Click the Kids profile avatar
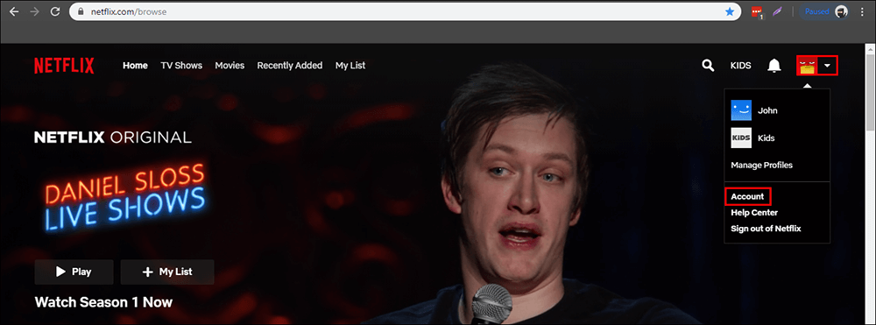876x325 pixels. coord(741,138)
